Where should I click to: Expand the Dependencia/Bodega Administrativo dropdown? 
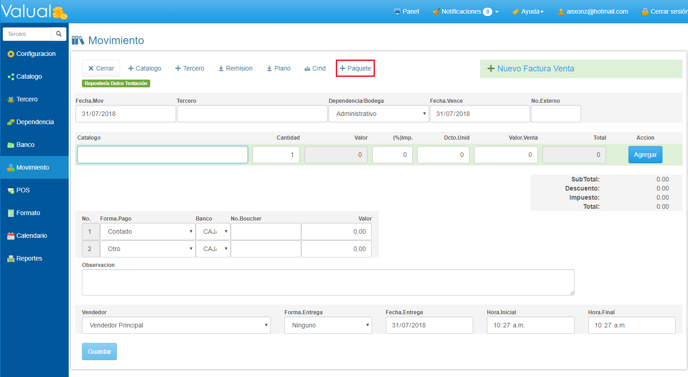pyautogui.click(x=378, y=114)
